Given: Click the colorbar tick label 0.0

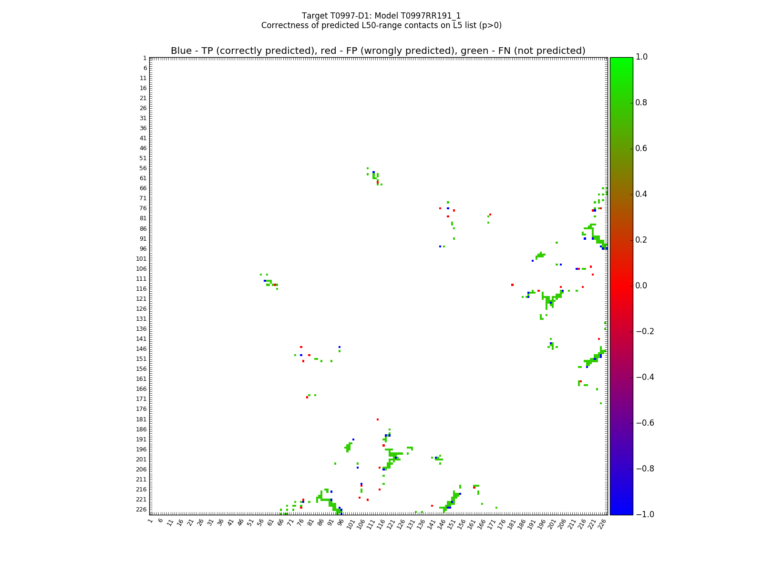Looking at the screenshot, I should [x=642, y=286].
